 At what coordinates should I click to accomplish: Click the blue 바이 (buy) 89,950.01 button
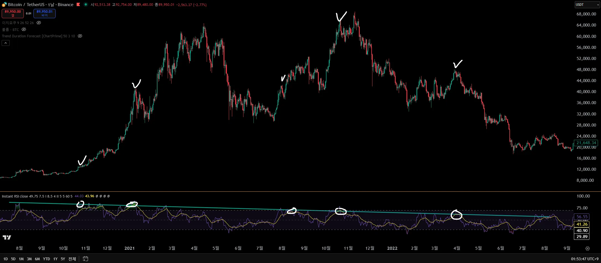(45, 13)
